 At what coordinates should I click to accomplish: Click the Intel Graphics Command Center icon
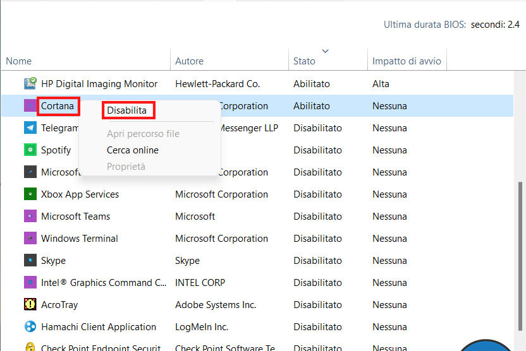pyautogui.click(x=30, y=282)
